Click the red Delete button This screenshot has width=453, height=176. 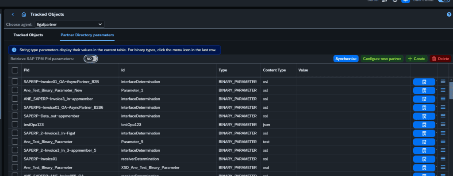(x=440, y=59)
